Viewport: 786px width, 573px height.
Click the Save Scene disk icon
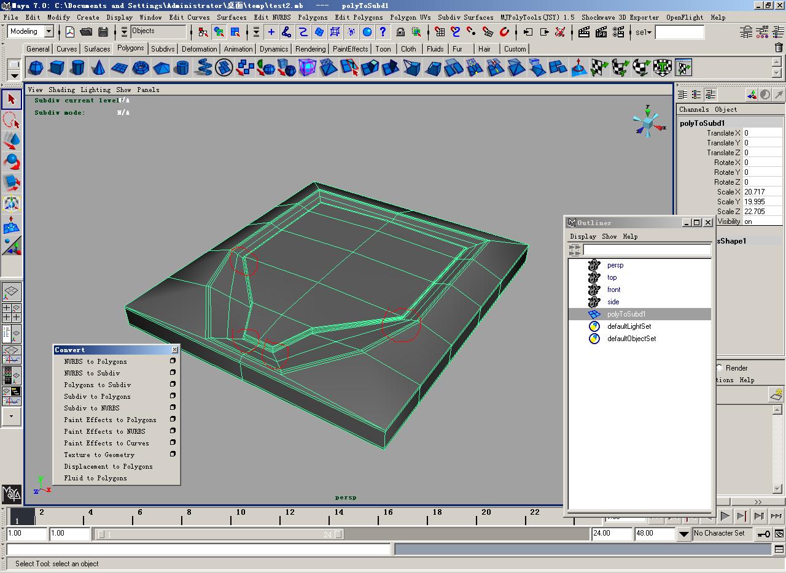pyautogui.click(x=103, y=32)
